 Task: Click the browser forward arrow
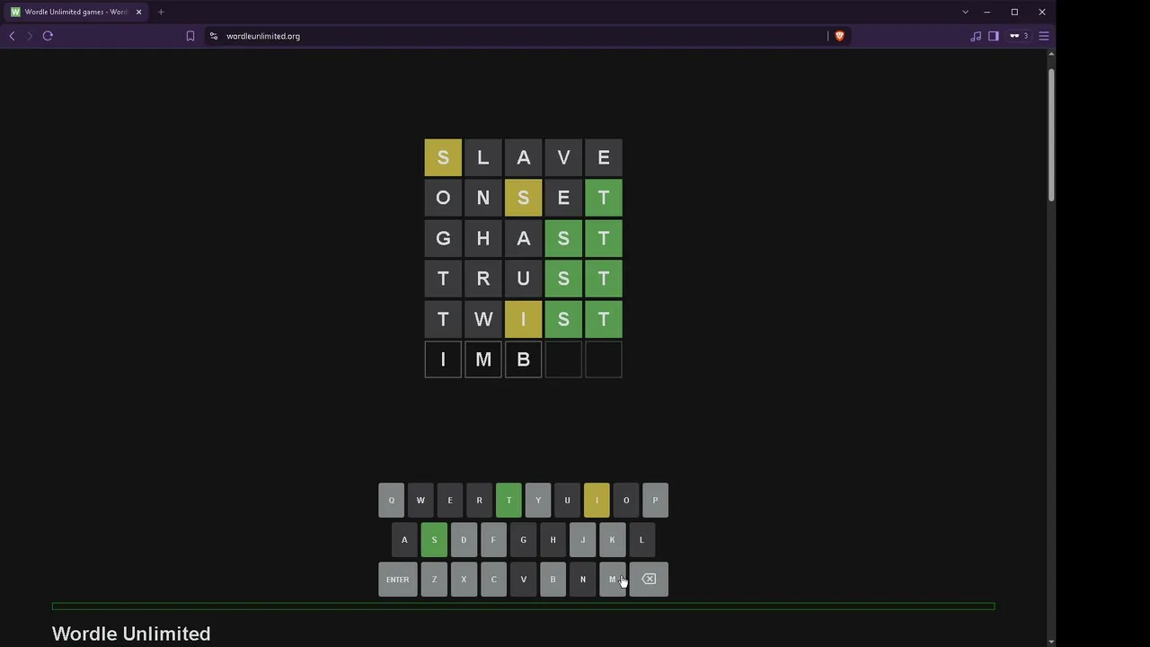pos(30,36)
